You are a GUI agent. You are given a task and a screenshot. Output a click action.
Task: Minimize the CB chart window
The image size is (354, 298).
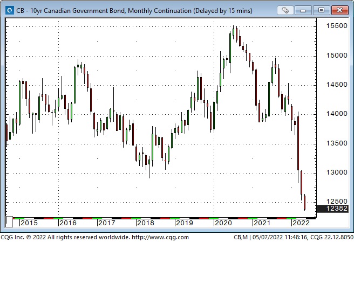[303, 10]
